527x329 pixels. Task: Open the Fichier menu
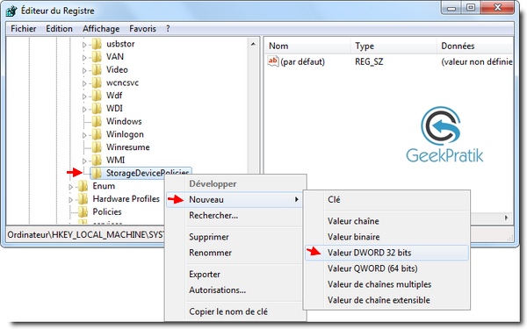pyautogui.click(x=24, y=29)
